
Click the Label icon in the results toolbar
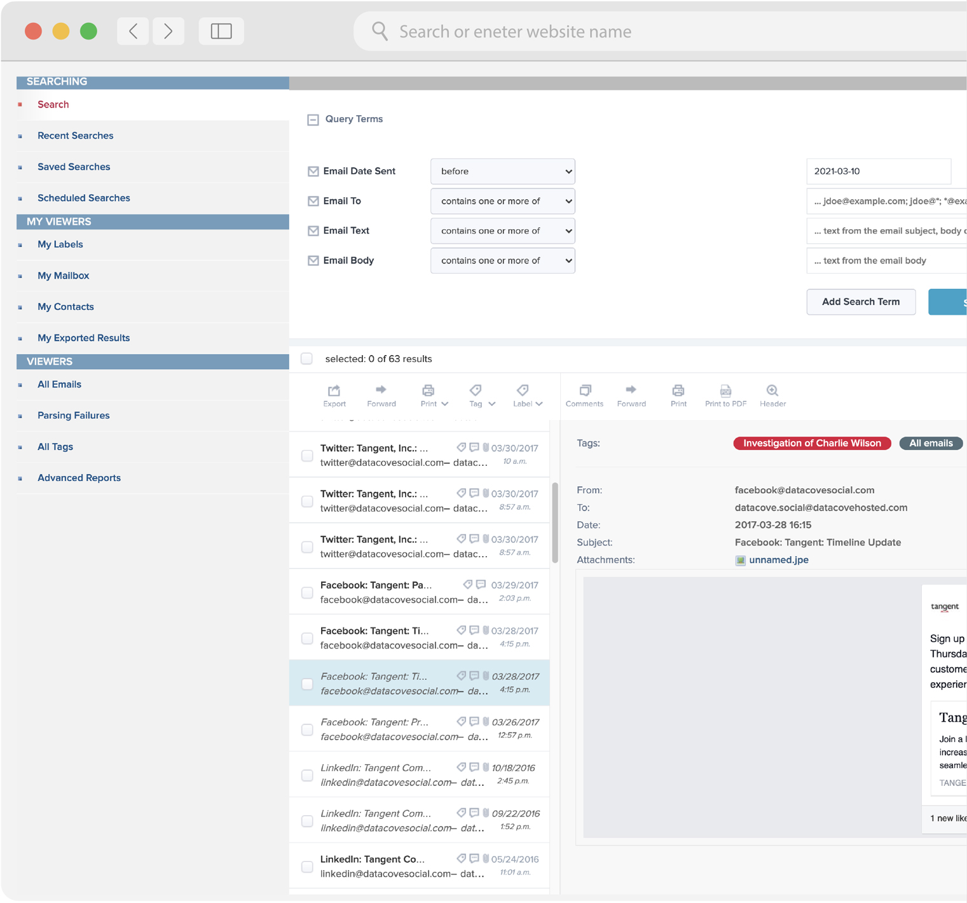point(522,390)
